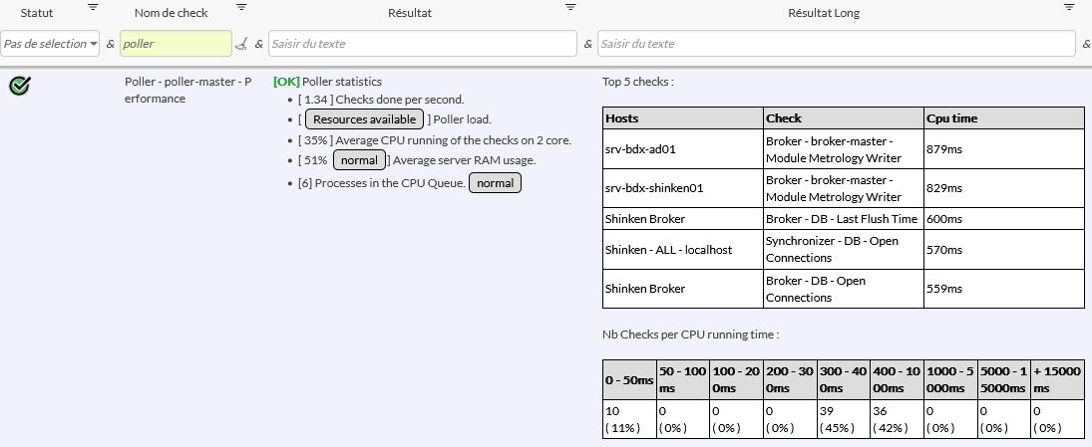
Task: Focus the 'poller' check name filter field
Action: (x=175, y=44)
